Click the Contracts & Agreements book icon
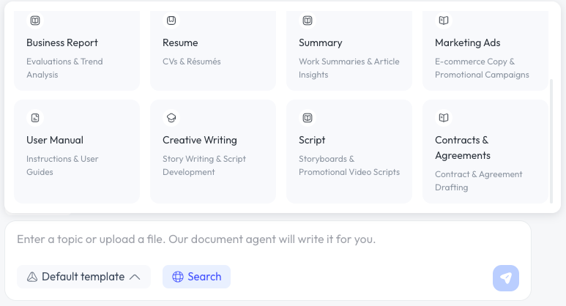This screenshot has width=566, height=306. tap(444, 118)
